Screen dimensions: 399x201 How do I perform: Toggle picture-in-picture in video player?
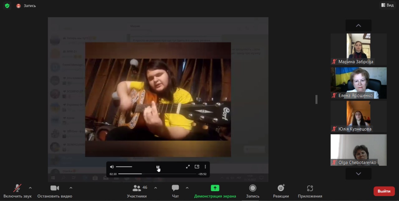pyautogui.click(x=197, y=167)
